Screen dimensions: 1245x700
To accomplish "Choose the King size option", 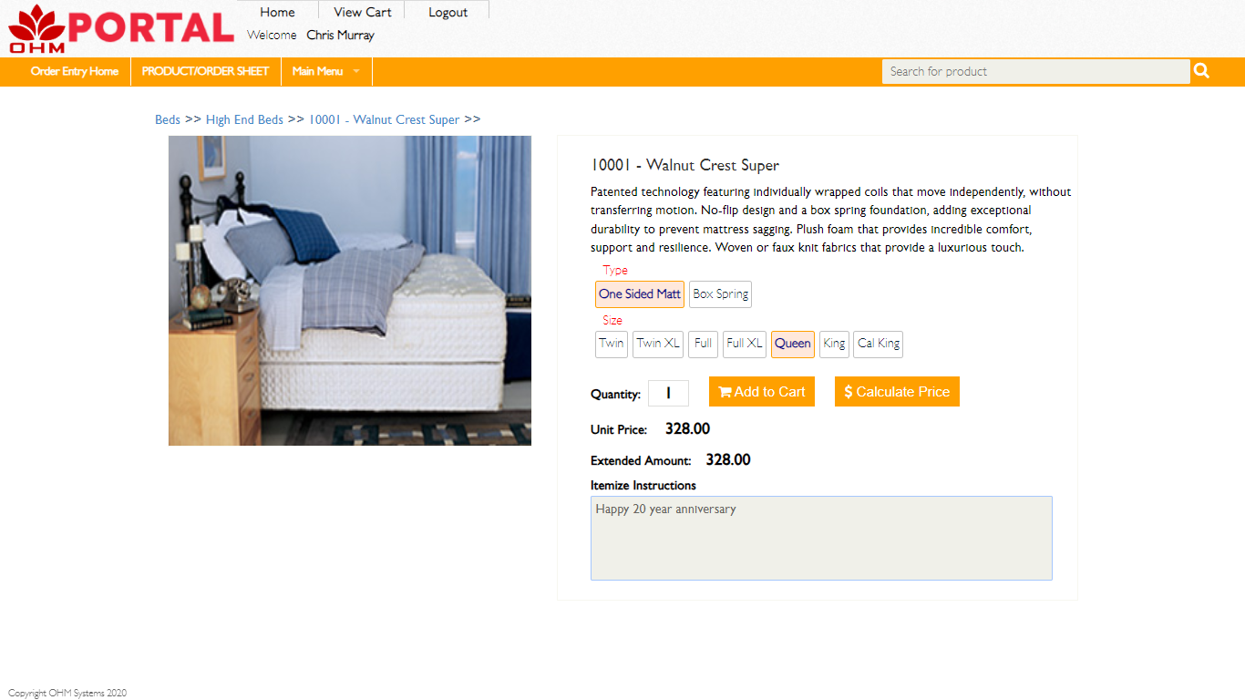I will (834, 344).
